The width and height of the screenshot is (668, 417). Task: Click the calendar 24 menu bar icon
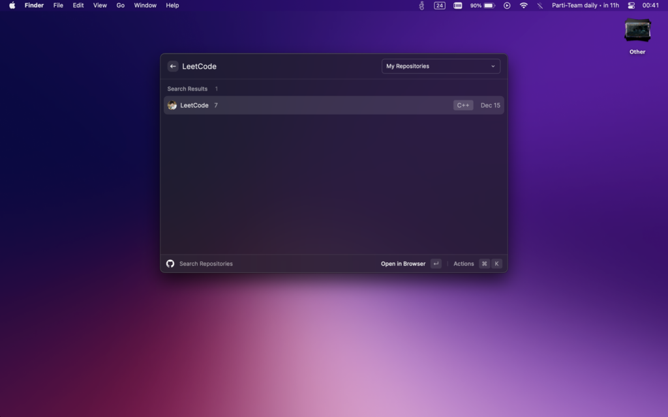pyautogui.click(x=440, y=5)
